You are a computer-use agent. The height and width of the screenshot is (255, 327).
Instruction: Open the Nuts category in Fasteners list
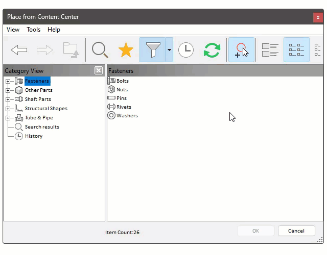122,90
